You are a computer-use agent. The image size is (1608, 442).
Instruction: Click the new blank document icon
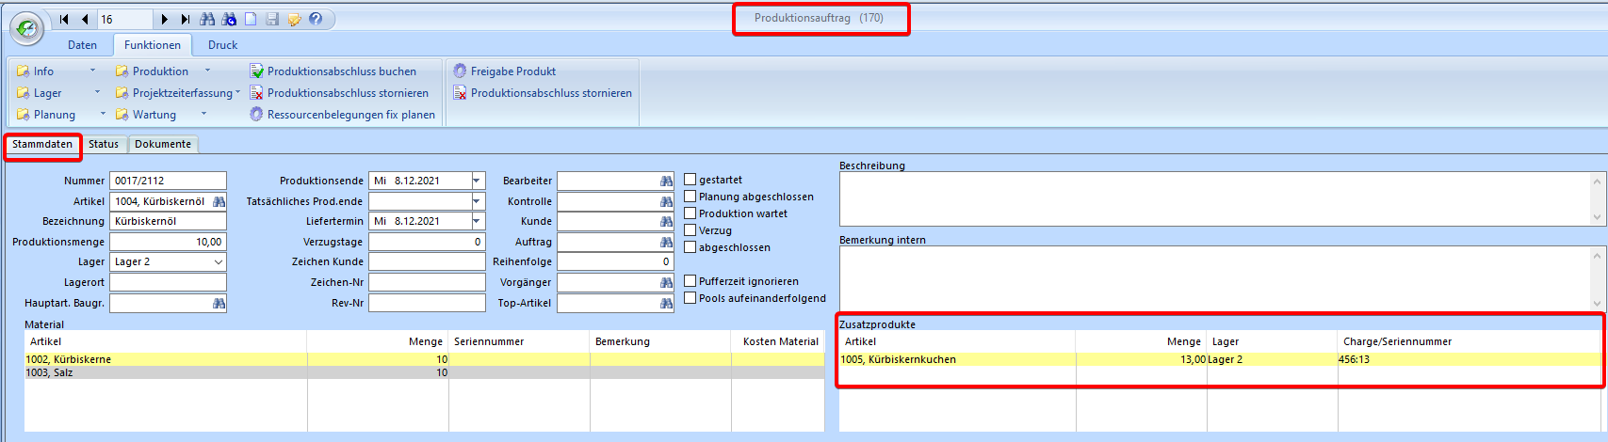[x=251, y=19]
